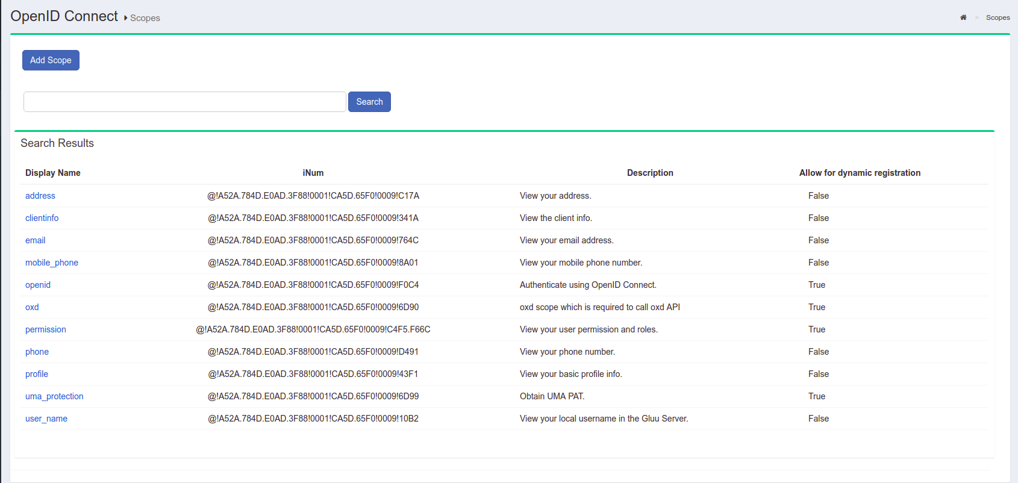Screen dimensions: 1018x483
Task: Select the email scope entry
Action: pyautogui.click(x=36, y=240)
